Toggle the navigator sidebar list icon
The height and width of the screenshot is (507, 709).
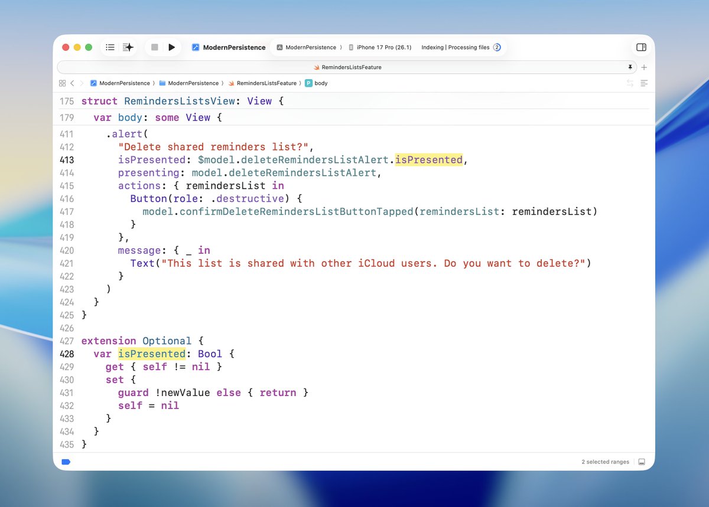(110, 47)
